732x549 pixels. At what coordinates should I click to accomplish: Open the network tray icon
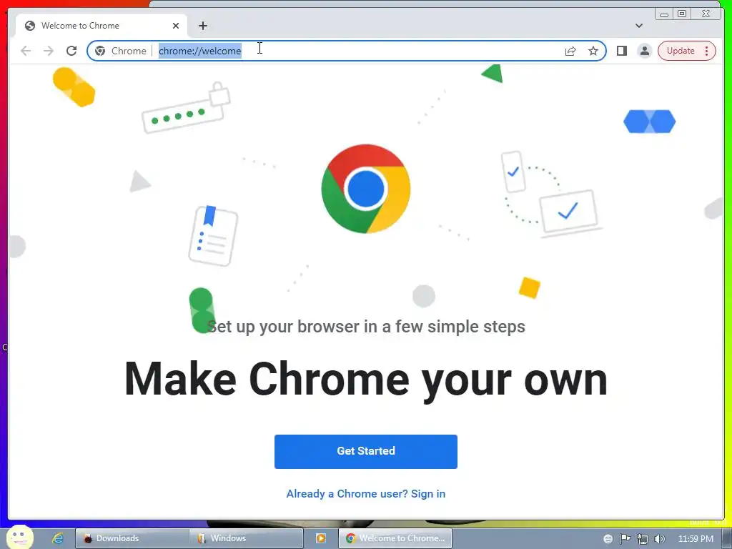(x=643, y=539)
